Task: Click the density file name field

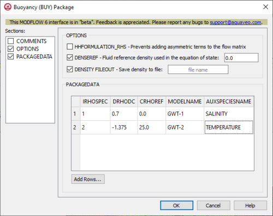Action: tap(198, 70)
